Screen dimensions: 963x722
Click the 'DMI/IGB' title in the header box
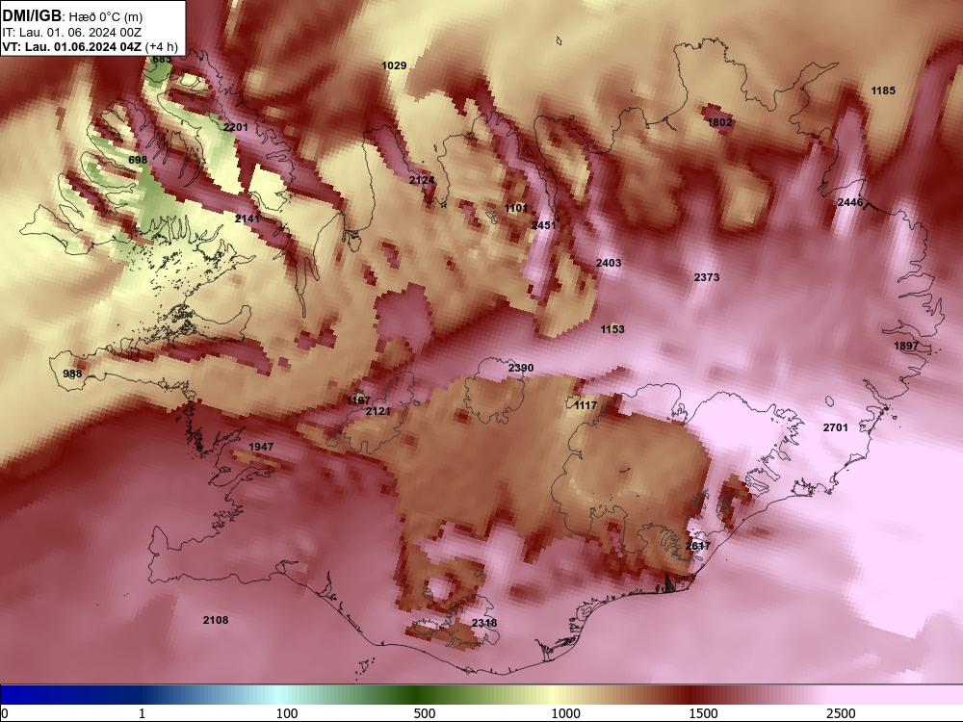32,16
